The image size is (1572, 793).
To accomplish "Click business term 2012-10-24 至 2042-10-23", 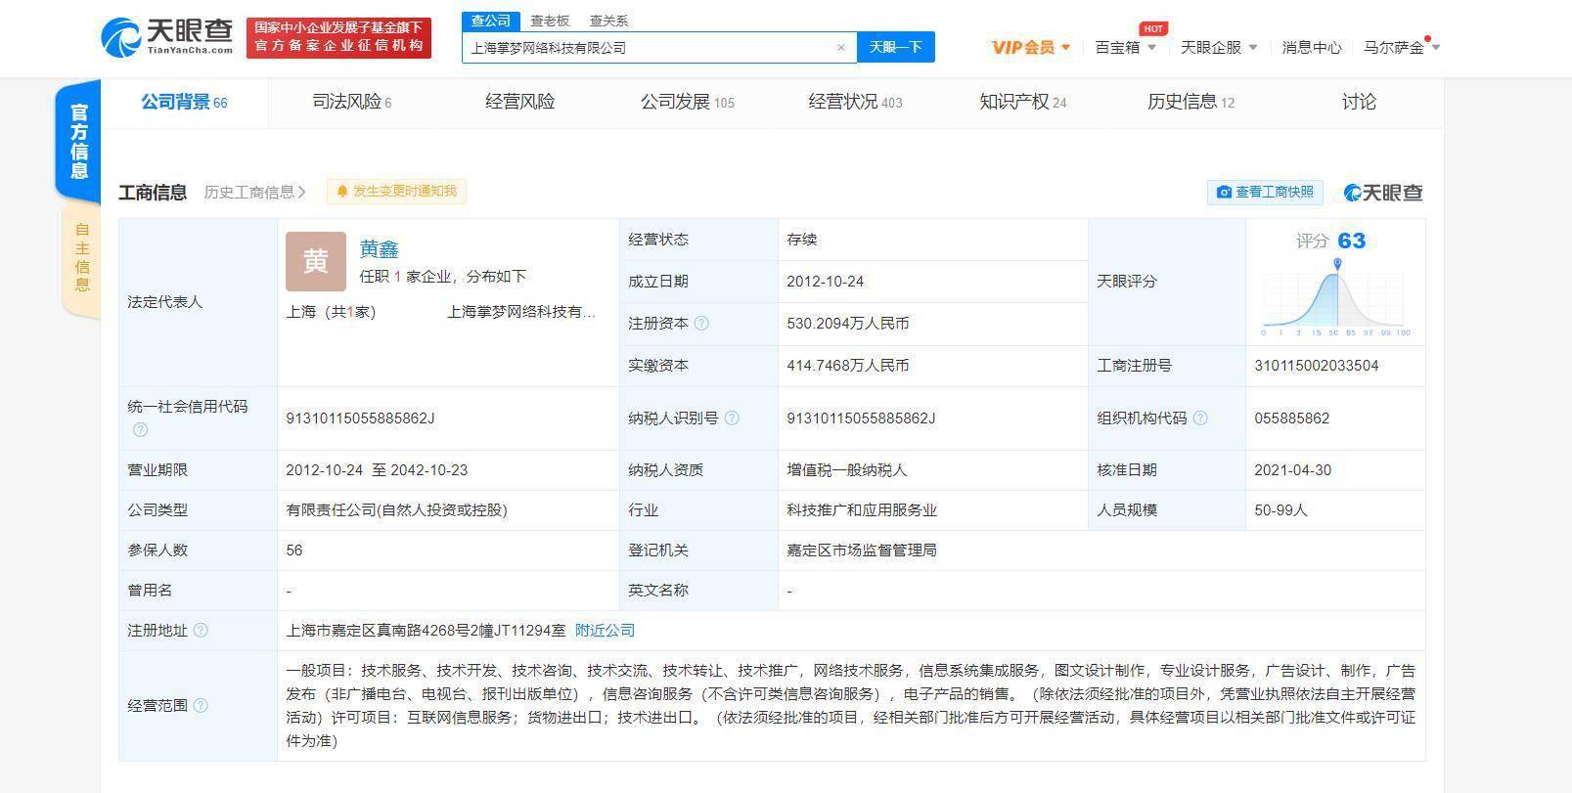I will 377,470.
